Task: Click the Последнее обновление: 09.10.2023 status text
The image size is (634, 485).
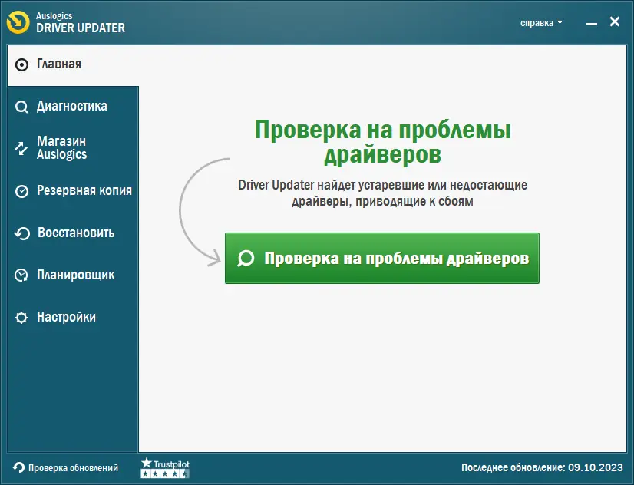Action: [542, 467]
